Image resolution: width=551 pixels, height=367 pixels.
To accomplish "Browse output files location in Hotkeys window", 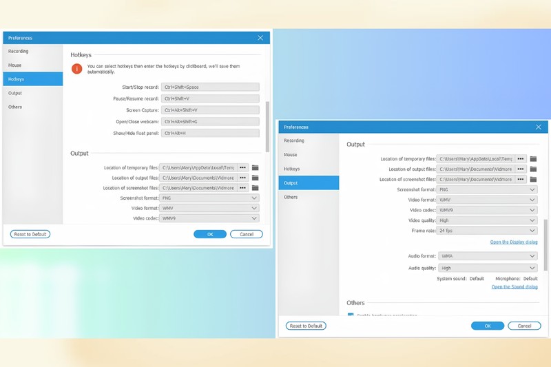I will coord(243,178).
